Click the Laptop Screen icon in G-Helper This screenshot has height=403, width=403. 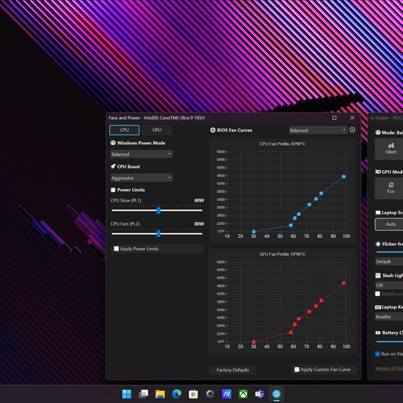[x=378, y=213]
